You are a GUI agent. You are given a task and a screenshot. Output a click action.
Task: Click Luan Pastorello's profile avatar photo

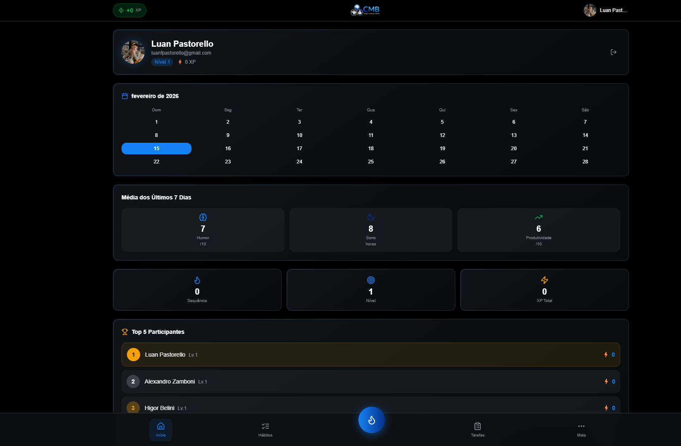133,52
